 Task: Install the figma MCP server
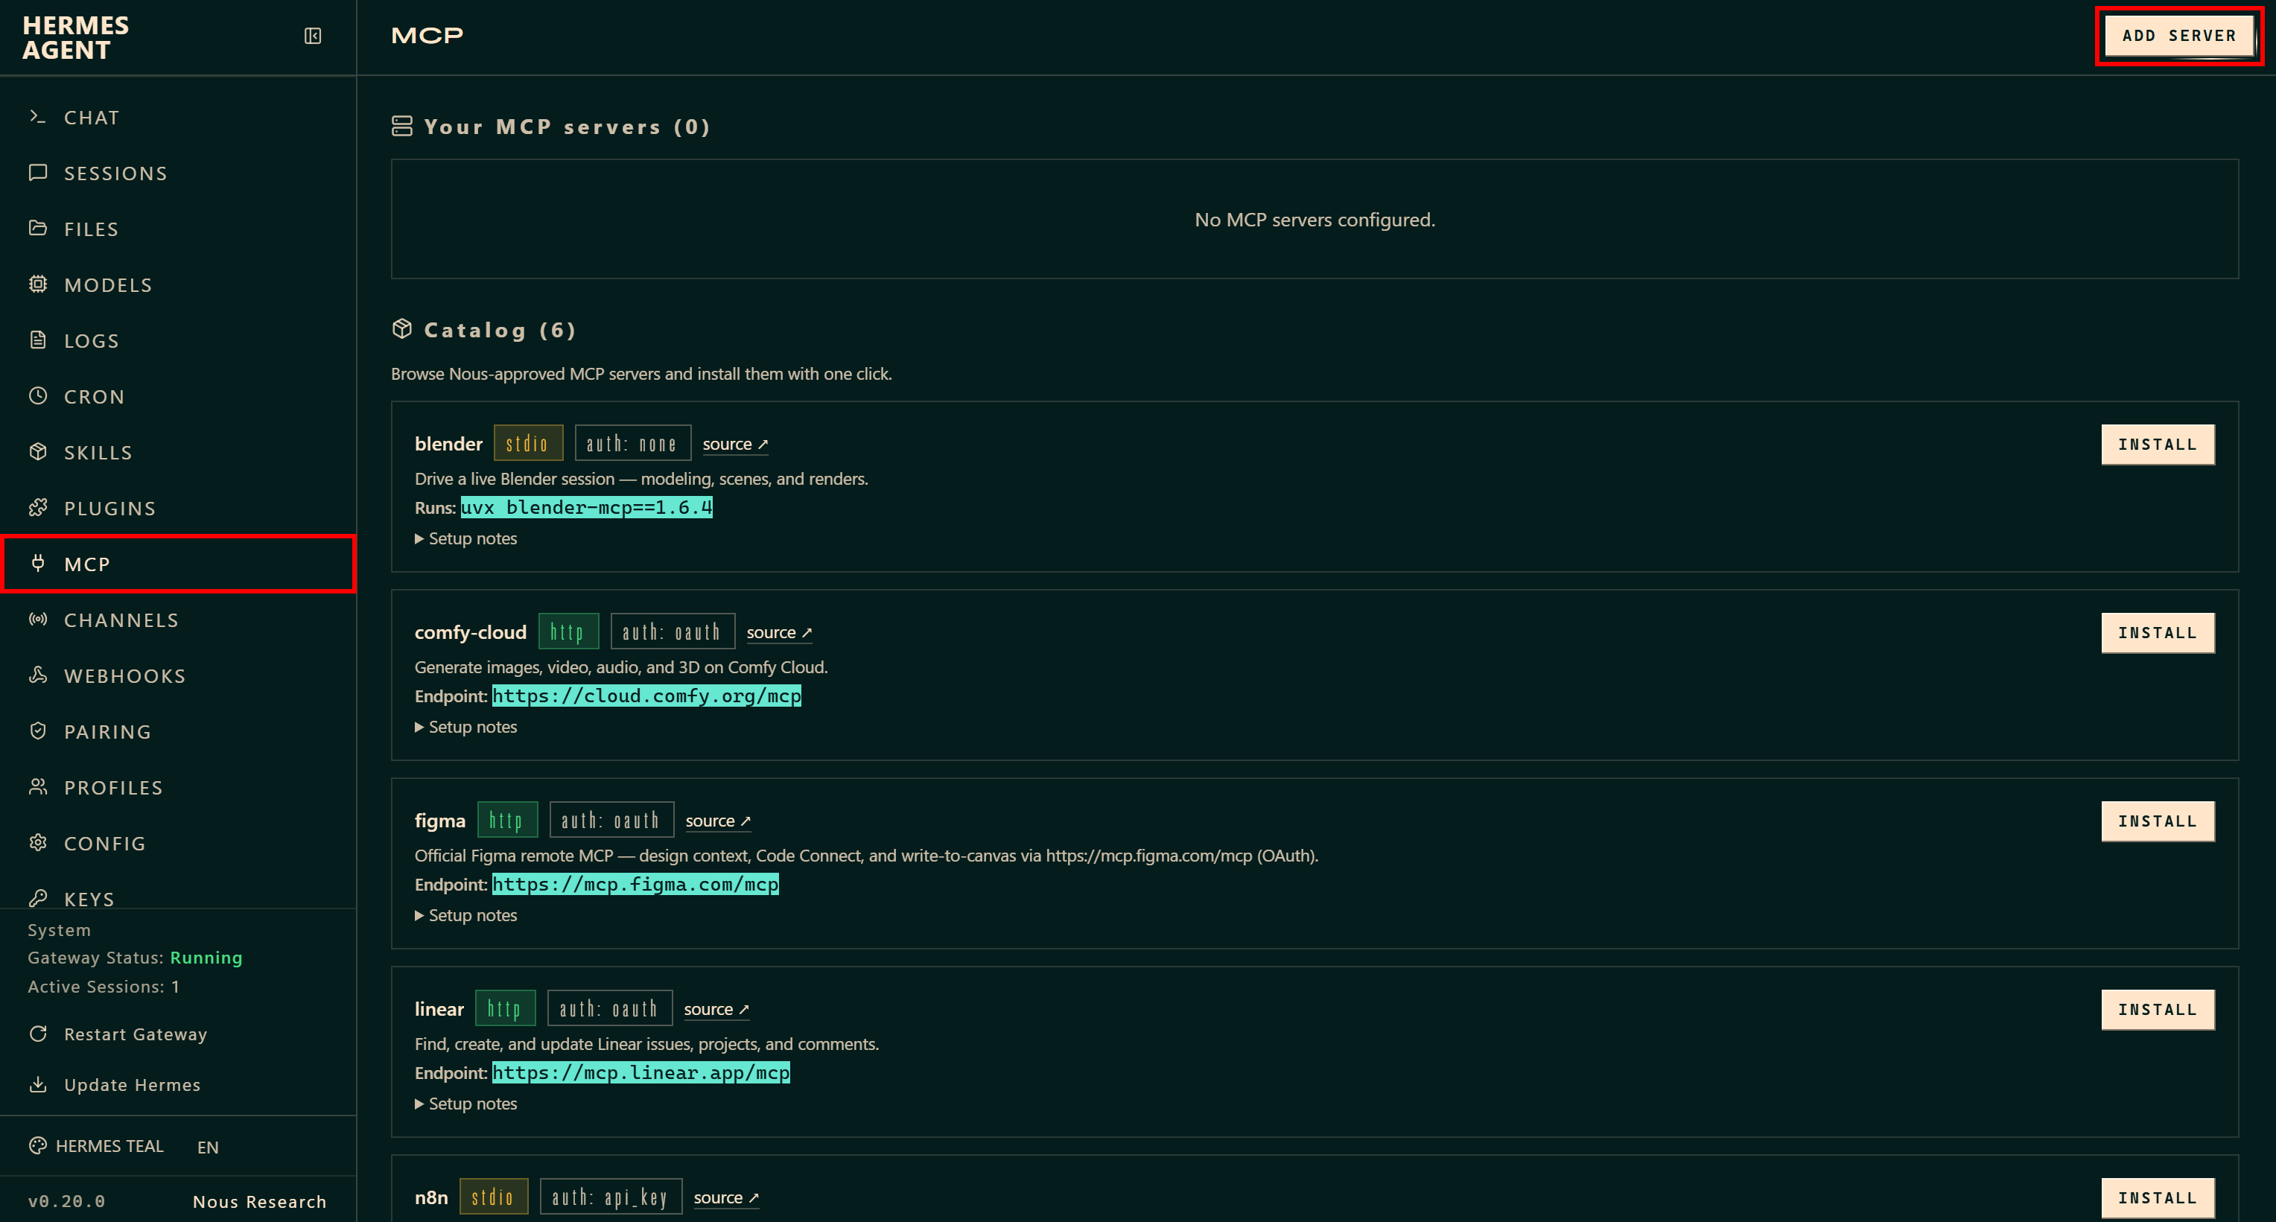2158,821
